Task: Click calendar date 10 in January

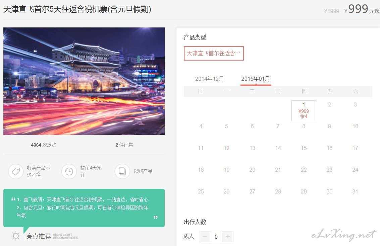Action: click(x=355, y=126)
